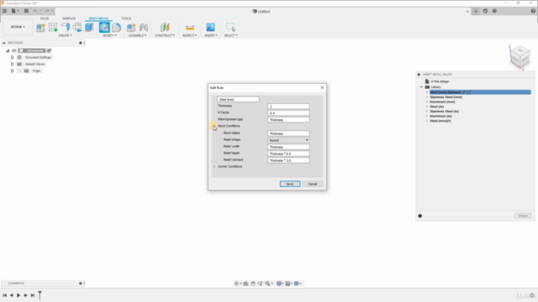Expand Document Settings in browser

[x=13, y=58]
